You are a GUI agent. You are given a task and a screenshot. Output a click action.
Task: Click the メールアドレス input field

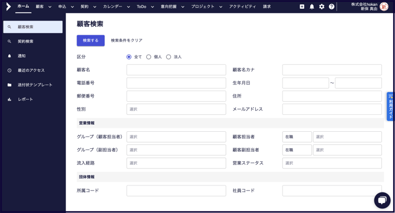[332, 109]
